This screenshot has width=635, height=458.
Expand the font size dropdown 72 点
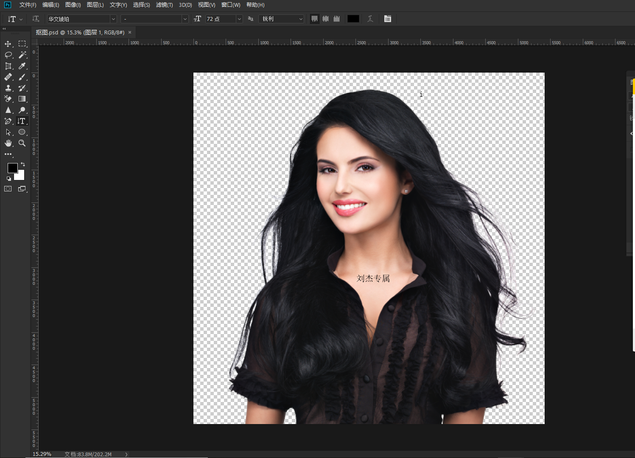click(x=239, y=19)
